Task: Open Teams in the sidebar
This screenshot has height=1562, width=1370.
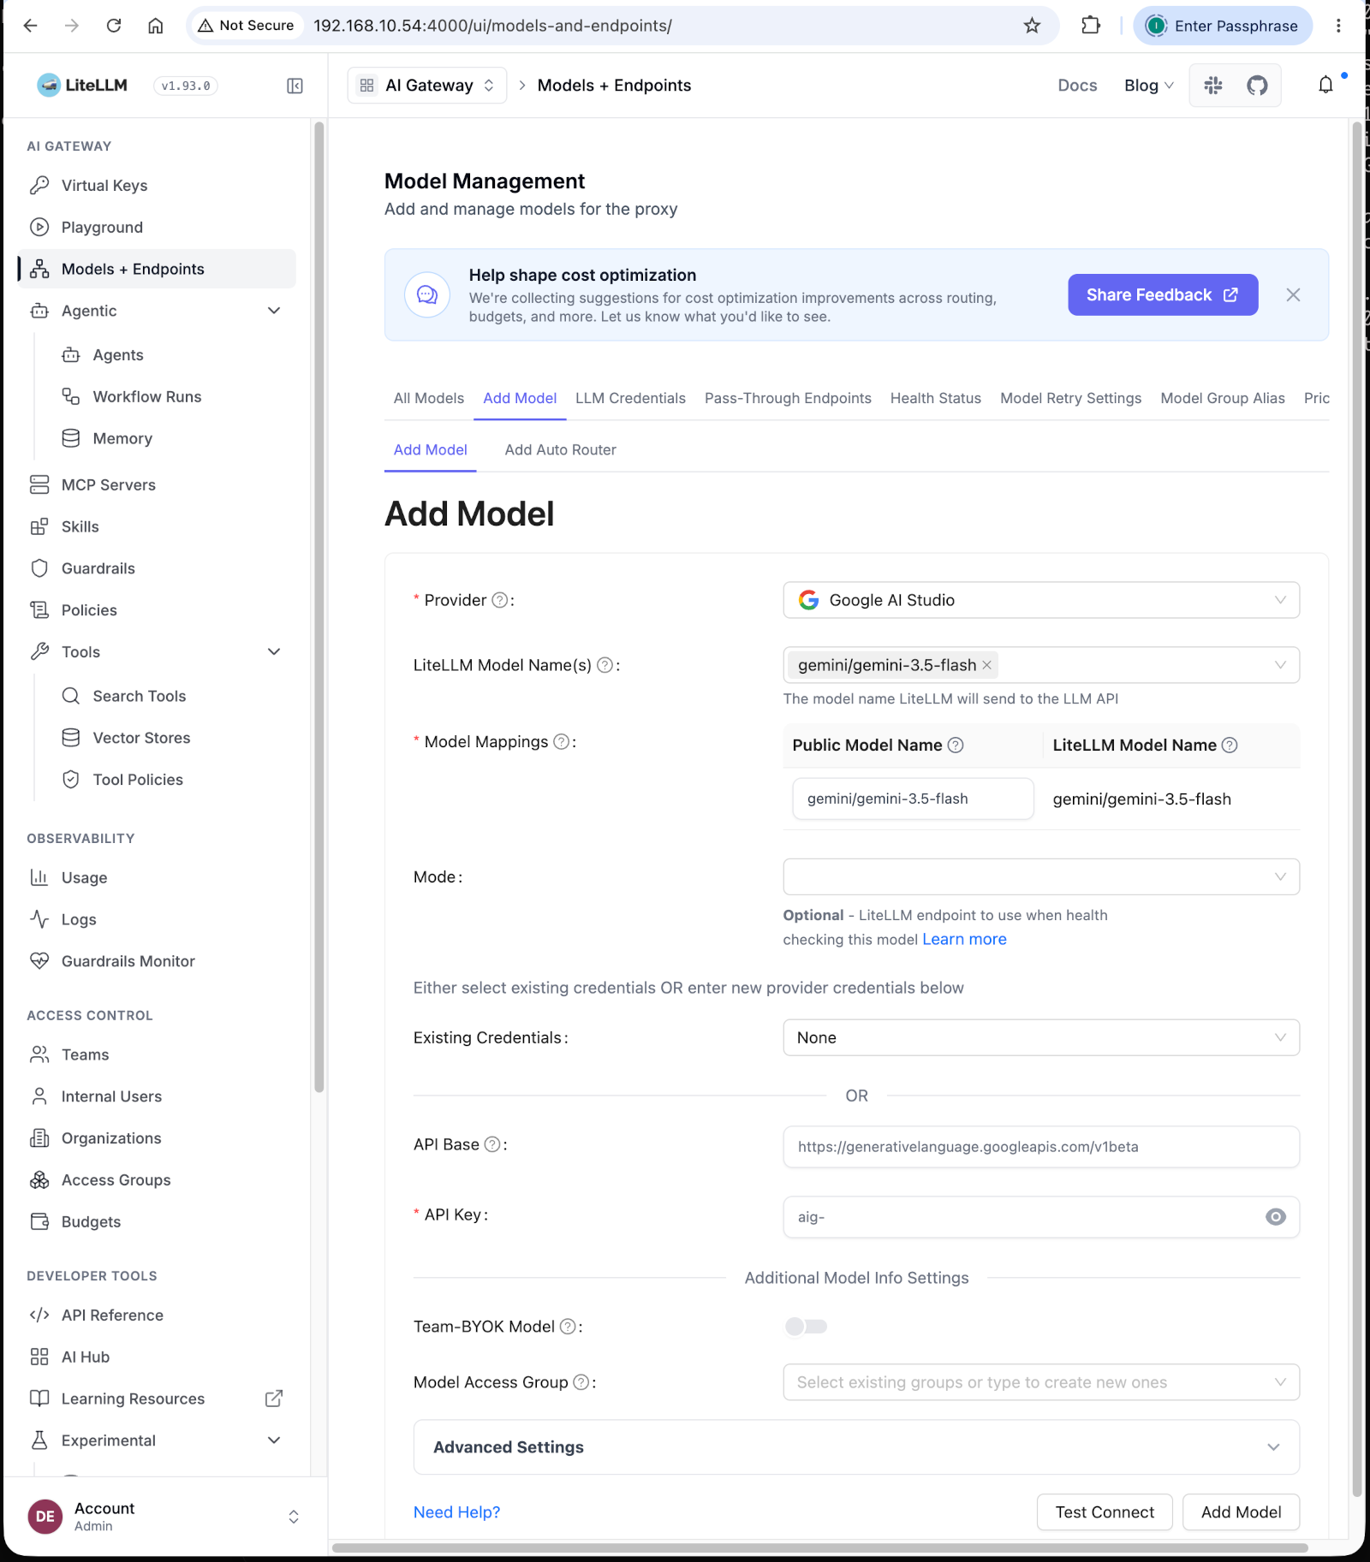Action: click(x=157, y=1055)
